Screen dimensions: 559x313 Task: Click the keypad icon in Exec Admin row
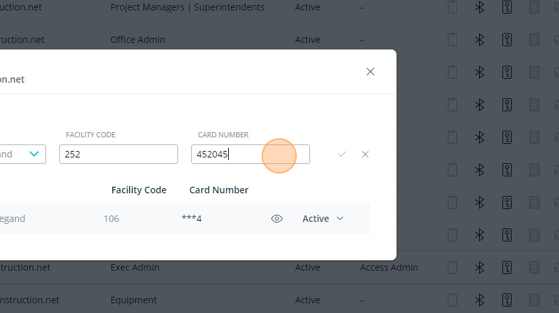[534, 267]
